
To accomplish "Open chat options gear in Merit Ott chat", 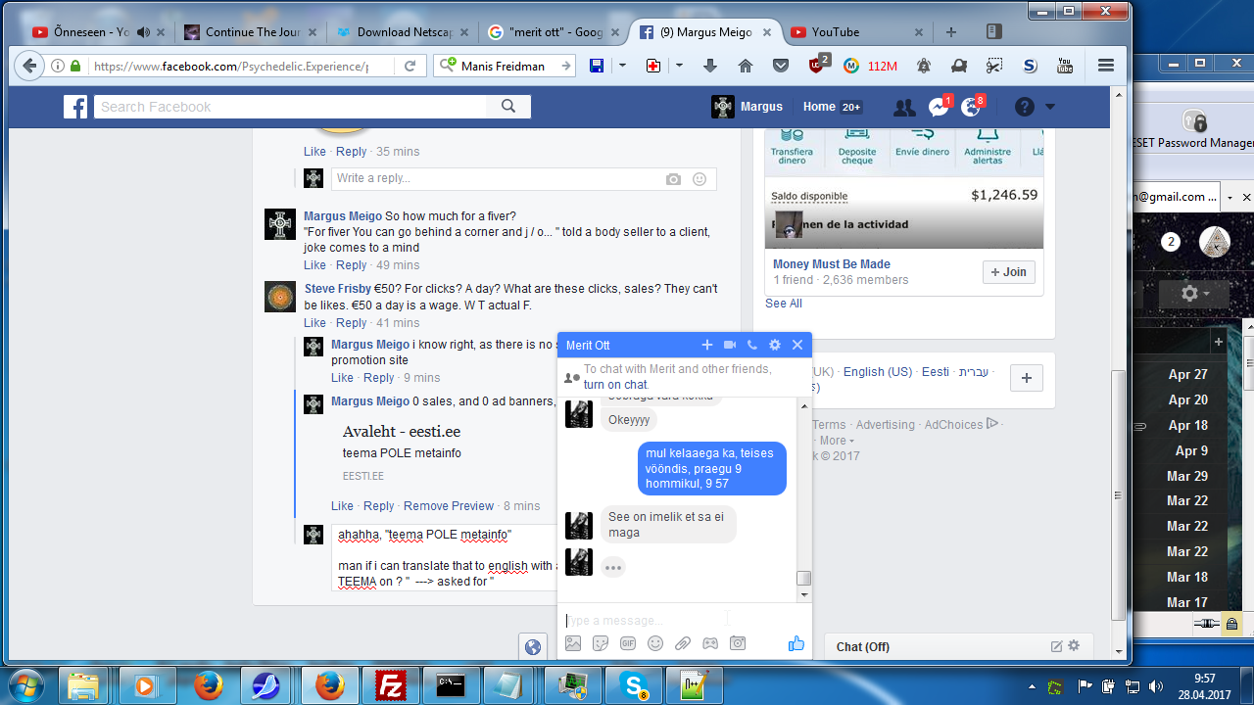I will 775,345.
